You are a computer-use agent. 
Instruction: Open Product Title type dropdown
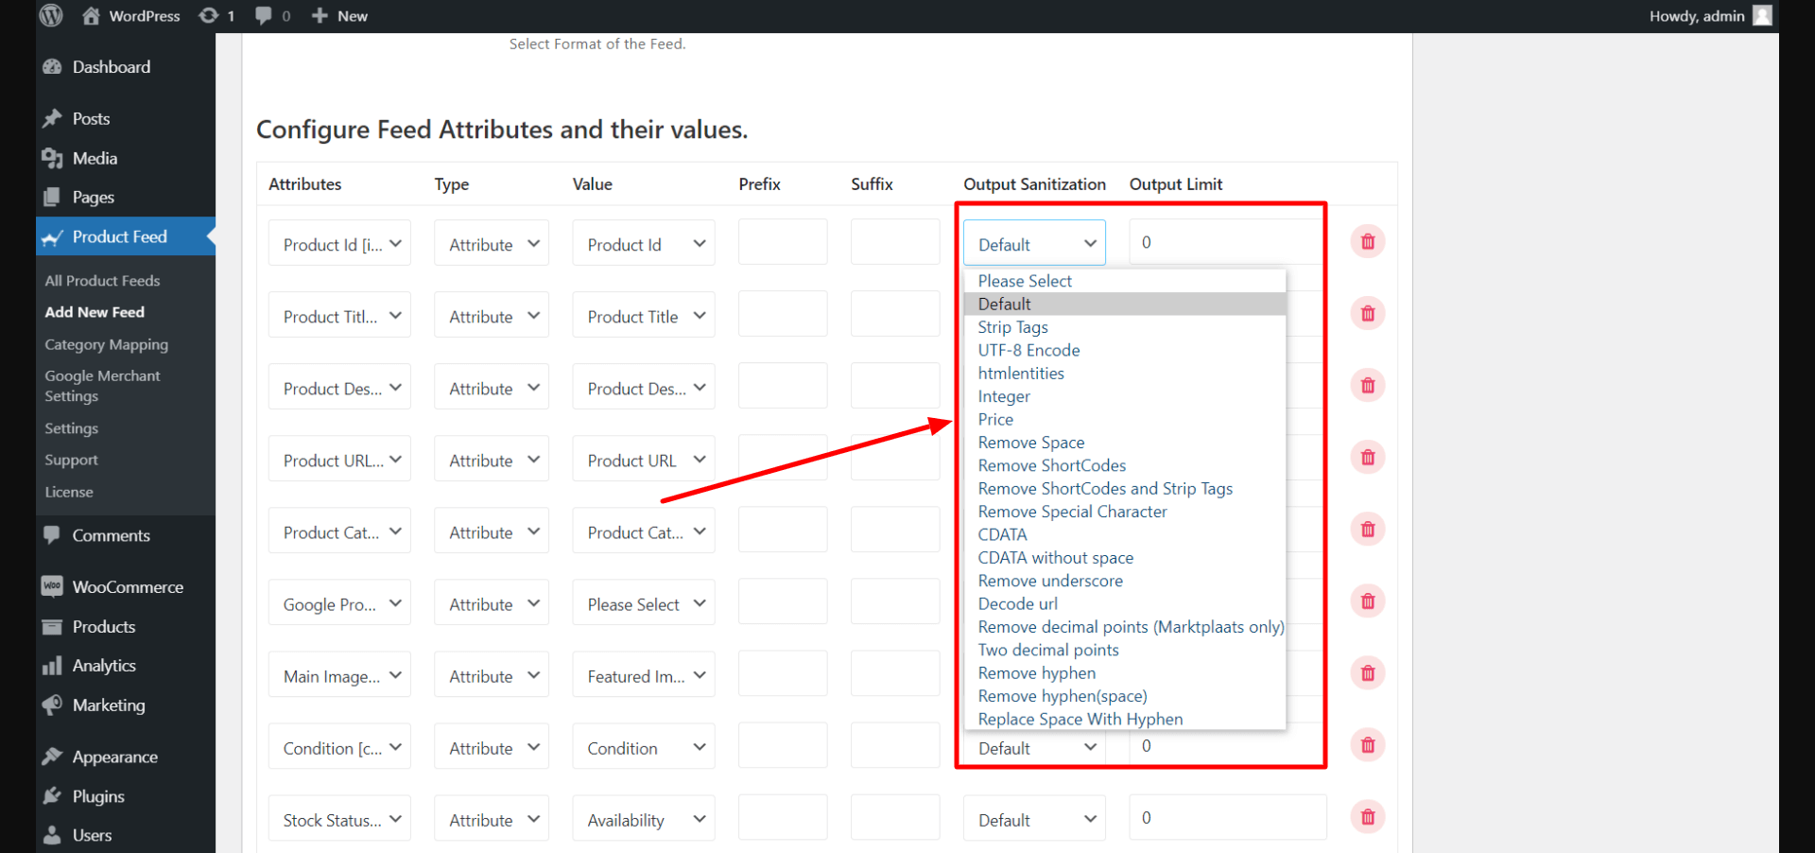click(x=492, y=316)
